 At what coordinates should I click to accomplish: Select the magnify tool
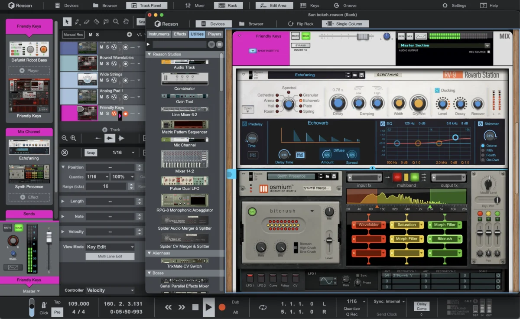[116, 22]
